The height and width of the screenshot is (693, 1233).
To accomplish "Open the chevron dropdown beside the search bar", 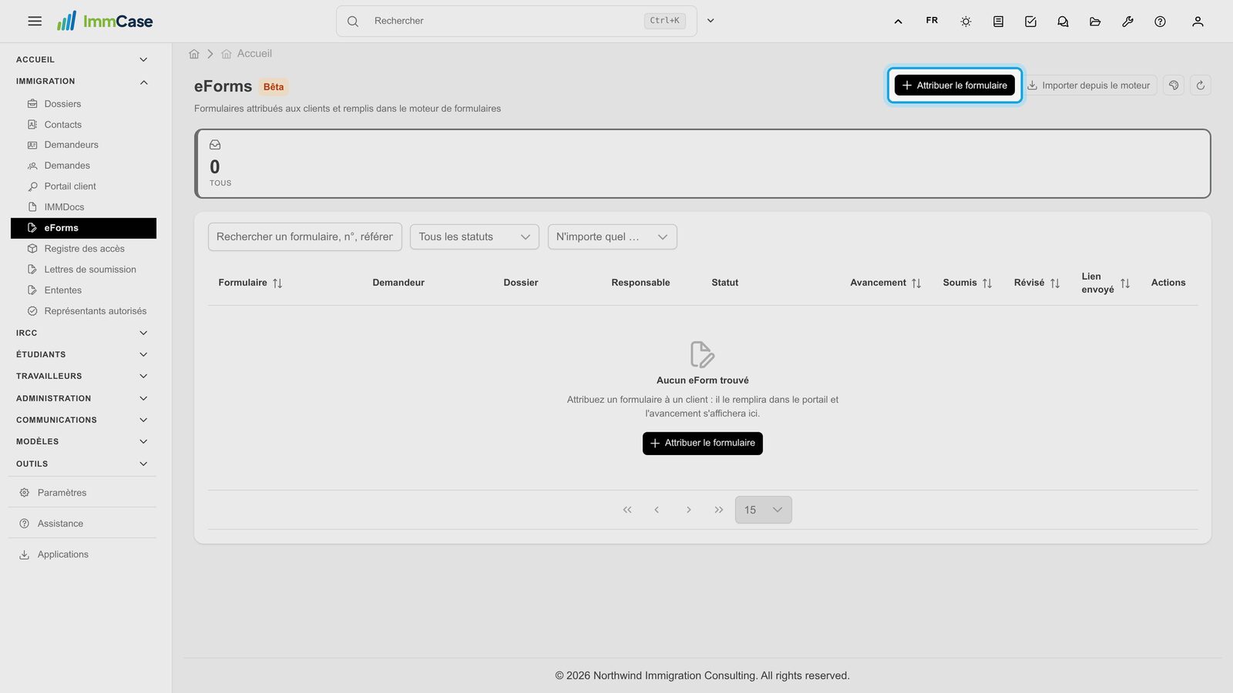I will tap(711, 22).
